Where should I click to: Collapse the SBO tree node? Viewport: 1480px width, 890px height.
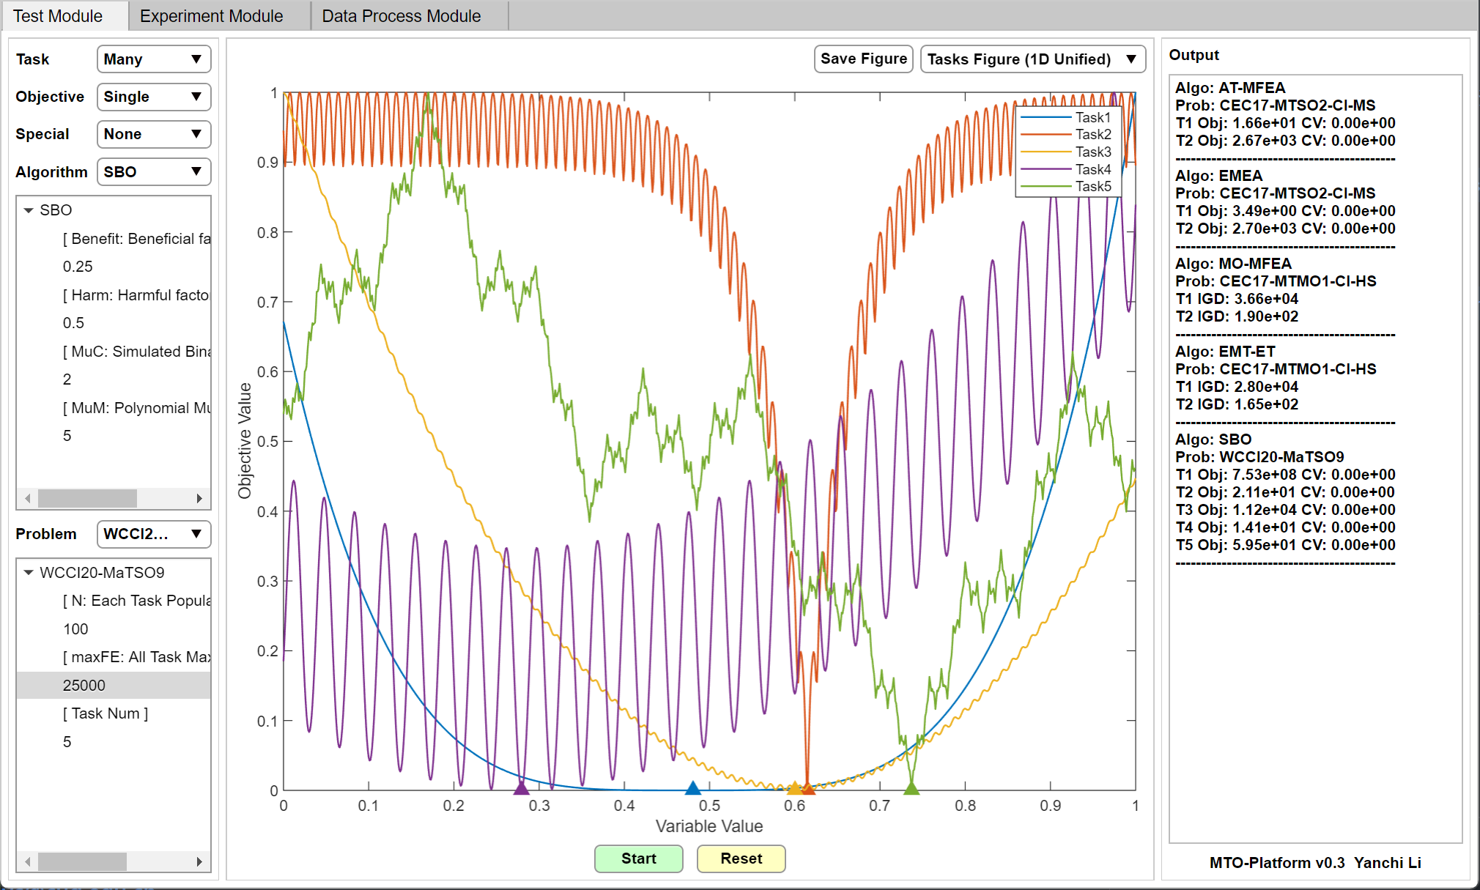(x=29, y=210)
